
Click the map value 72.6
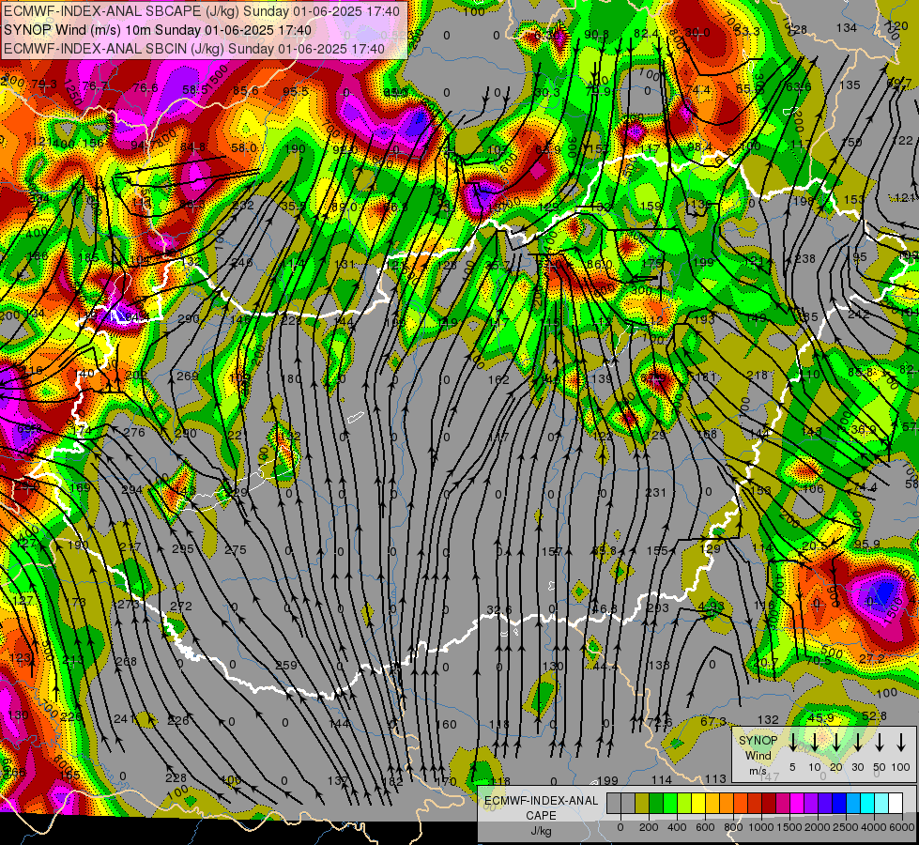[659, 722]
